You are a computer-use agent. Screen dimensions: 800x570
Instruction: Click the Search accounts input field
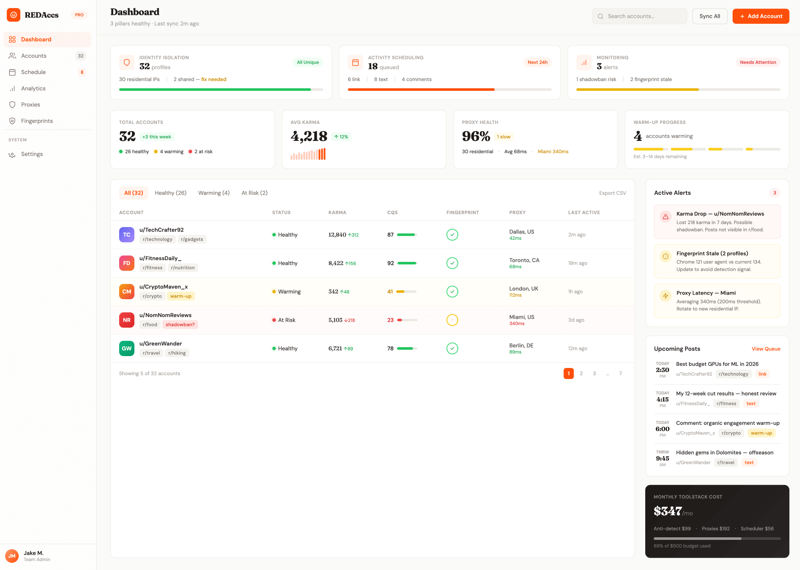click(x=639, y=16)
